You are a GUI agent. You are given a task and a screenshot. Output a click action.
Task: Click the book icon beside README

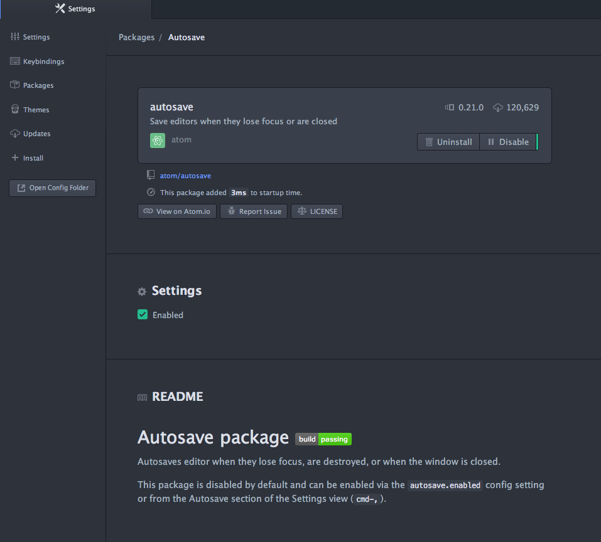142,398
